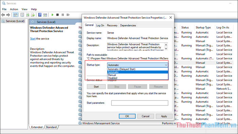Click the Export List toolbar icon

(33, 15)
